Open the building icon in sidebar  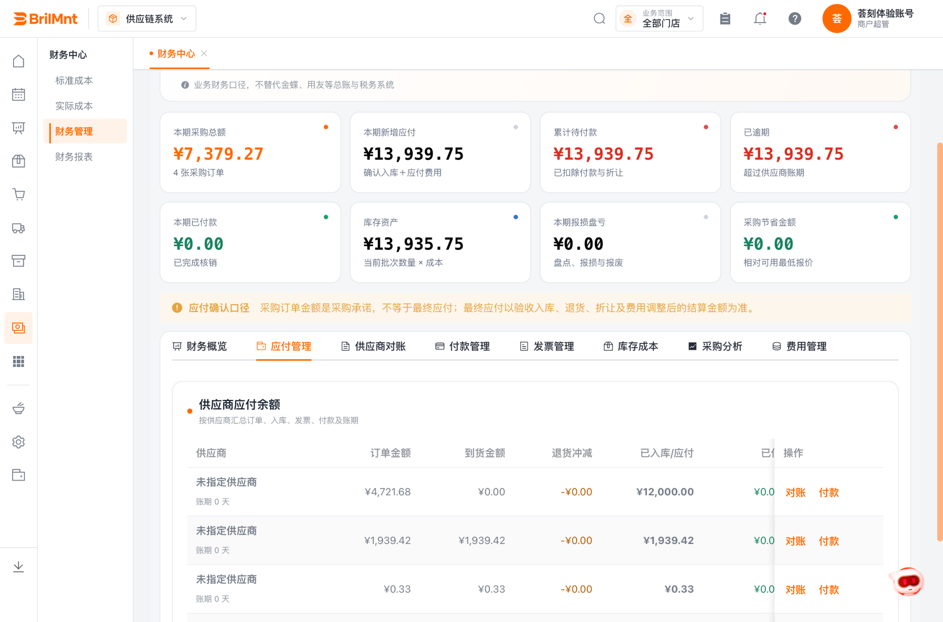coord(18,294)
